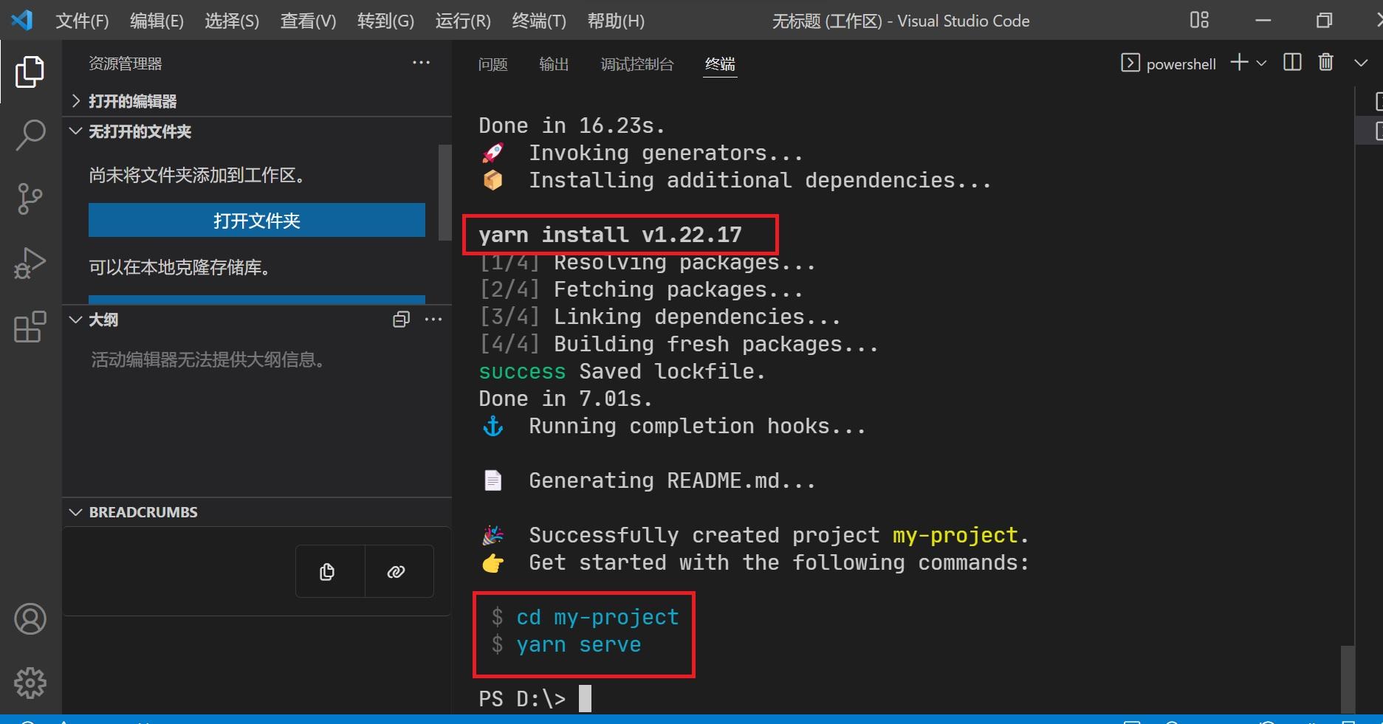Expand the 打开的编辑器 section
Screen dimensions: 1383x724
(x=75, y=100)
